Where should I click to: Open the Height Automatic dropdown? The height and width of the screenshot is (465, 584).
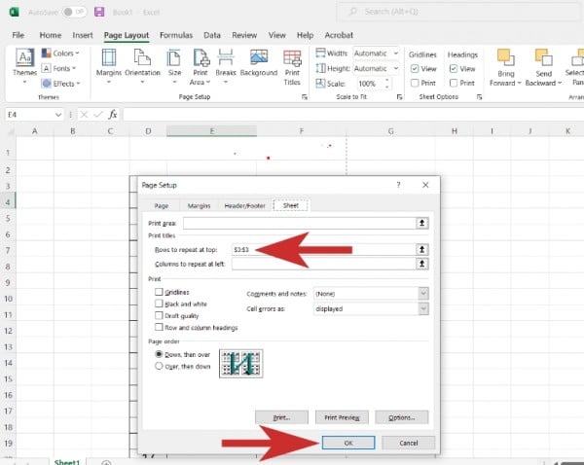point(396,68)
